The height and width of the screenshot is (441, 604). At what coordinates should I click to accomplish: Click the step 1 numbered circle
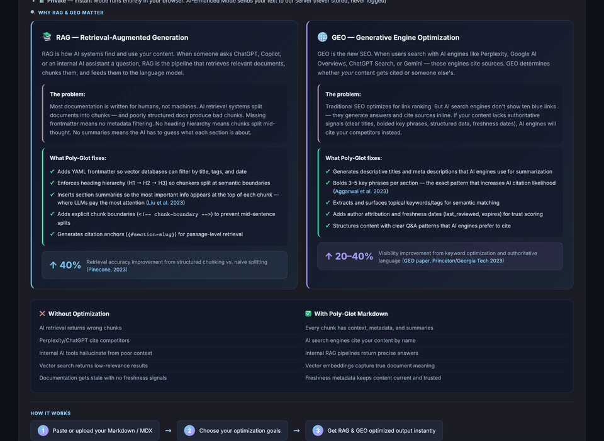[x=43, y=430]
